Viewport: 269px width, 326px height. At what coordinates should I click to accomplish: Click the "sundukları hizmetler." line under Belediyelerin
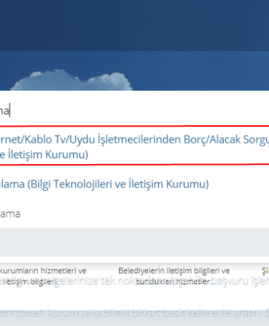pos(174,281)
